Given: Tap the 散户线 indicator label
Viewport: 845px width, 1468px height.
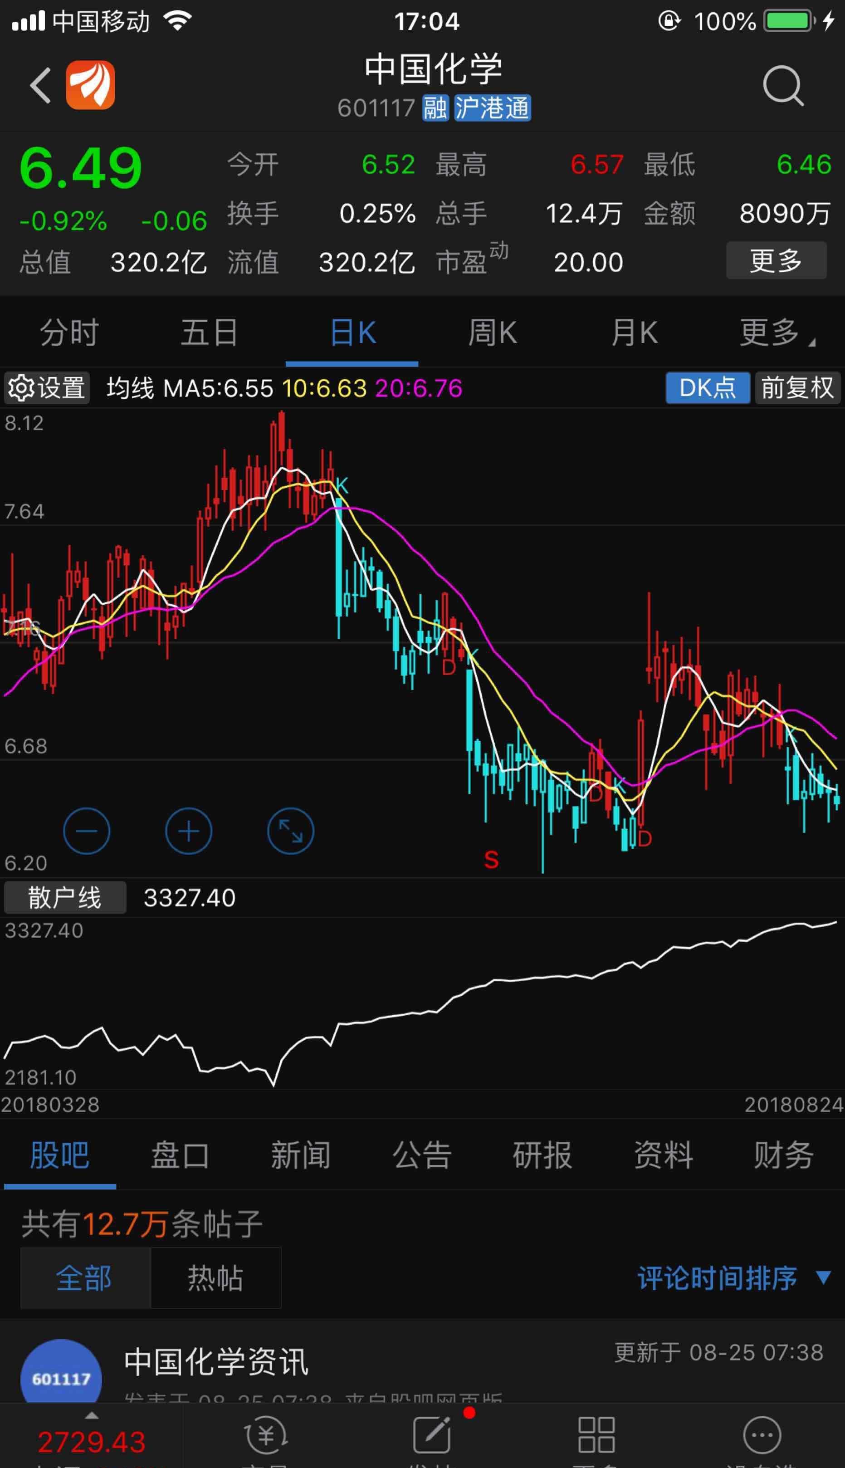Looking at the screenshot, I should (64, 897).
